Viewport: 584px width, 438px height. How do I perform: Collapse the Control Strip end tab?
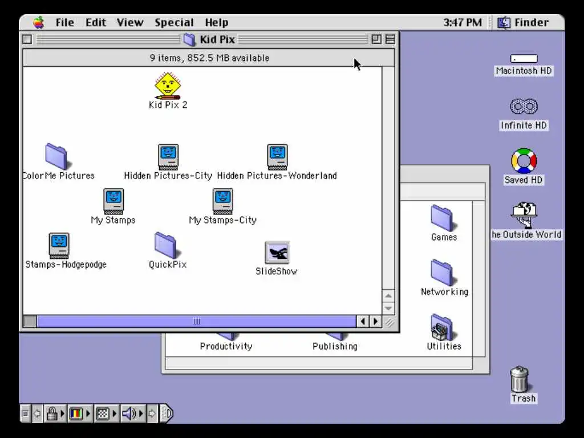(x=167, y=413)
